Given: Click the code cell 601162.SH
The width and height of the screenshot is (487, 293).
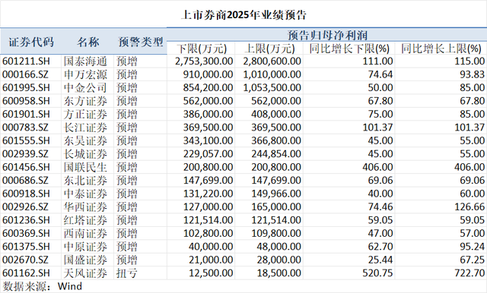Looking at the screenshot, I should click(x=26, y=273).
